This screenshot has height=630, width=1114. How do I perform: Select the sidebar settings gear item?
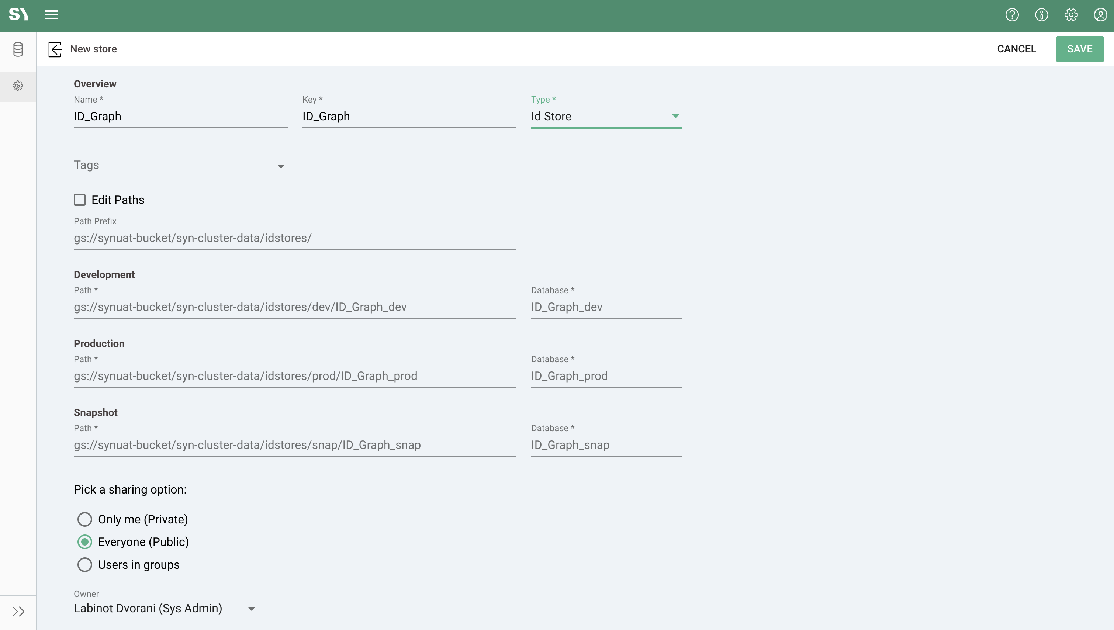tap(18, 86)
